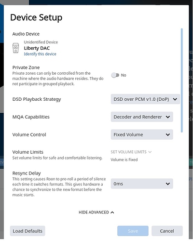Click the 'Resync Delay' setting label
This screenshot has height=241, width=193.
click(27, 173)
